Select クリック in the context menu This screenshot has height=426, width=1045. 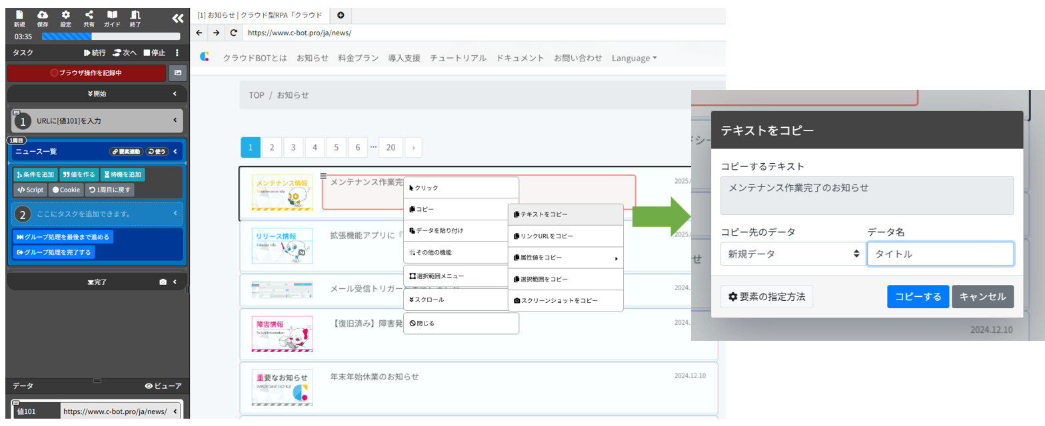(461, 188)
